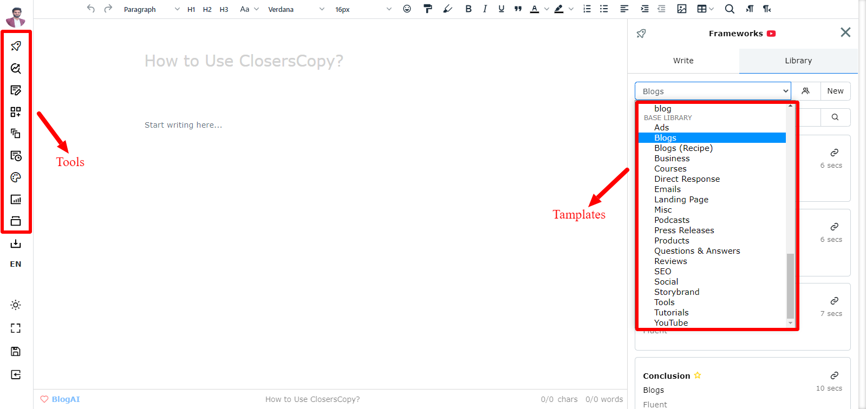This screenshot has width=866, height=409.
Task: Open the magnifier analysis tool in sidebar
Action: pos(16,68)
